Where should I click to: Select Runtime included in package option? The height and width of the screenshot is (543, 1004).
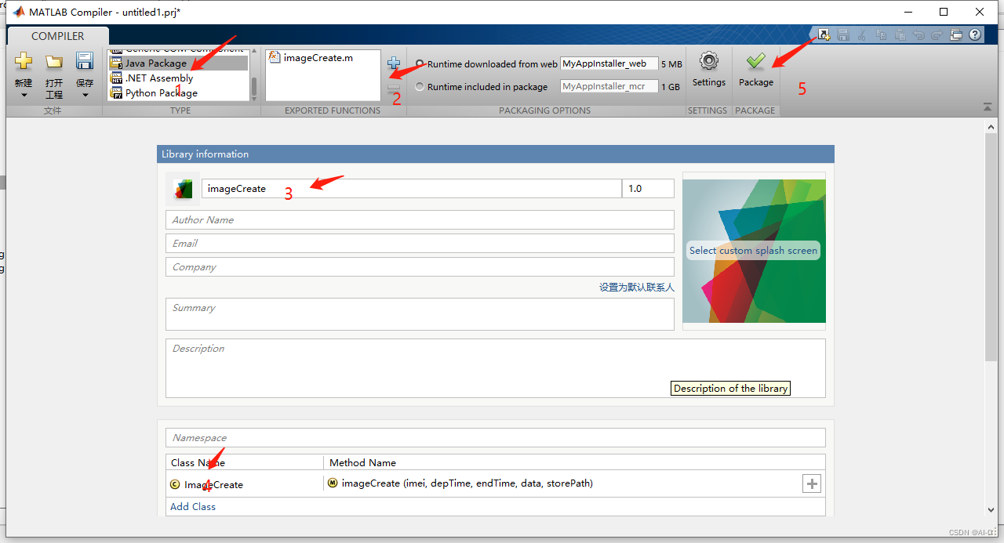click(x=420, y=87)
